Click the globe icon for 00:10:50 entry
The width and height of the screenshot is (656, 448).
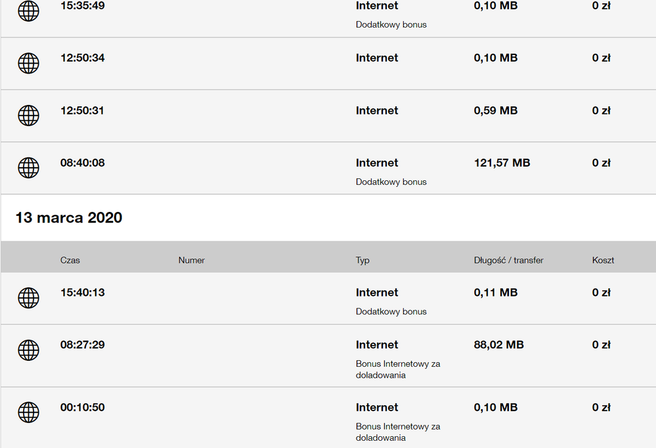[x=28, y=413]
